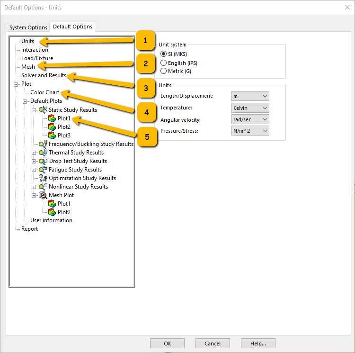Collapse the Static Study Results node
355x353 pixels.
pyautogui.click(x=34, y=110)
